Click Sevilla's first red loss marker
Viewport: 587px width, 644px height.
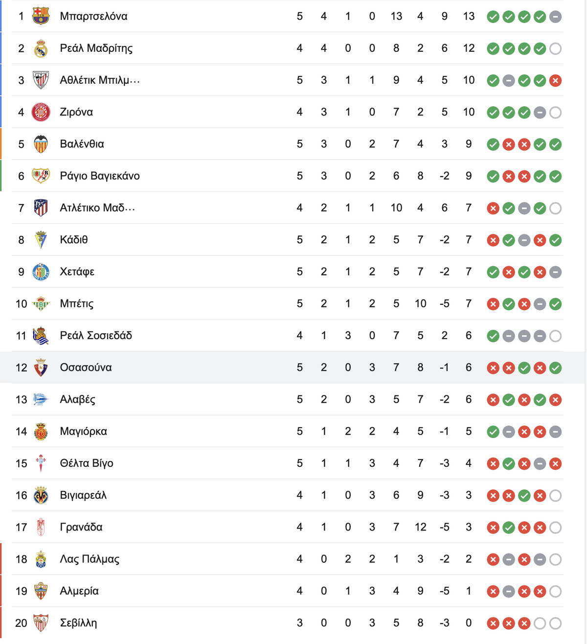[493, 623]
